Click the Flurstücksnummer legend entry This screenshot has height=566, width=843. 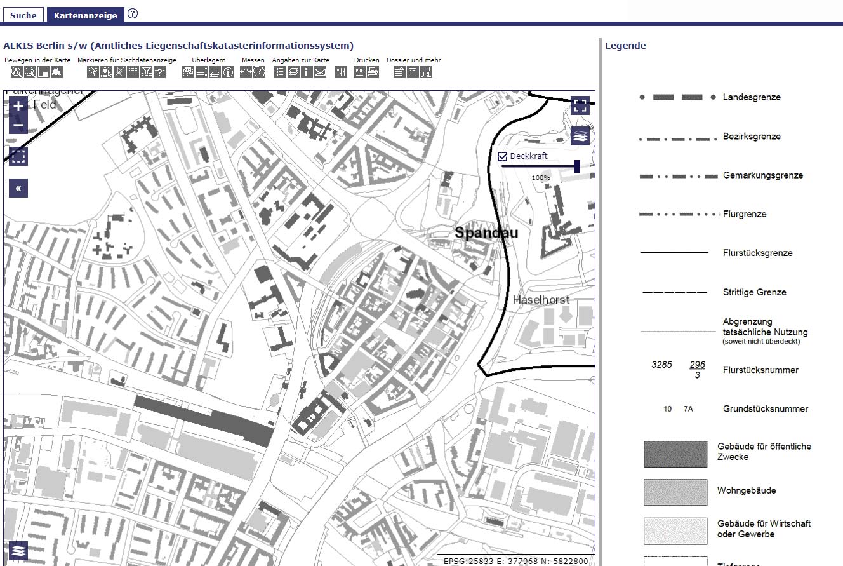tap(760, 370)
